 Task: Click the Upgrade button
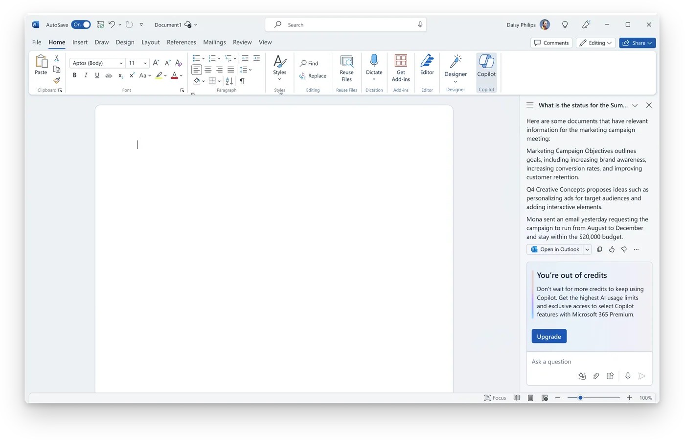[549, 337]
